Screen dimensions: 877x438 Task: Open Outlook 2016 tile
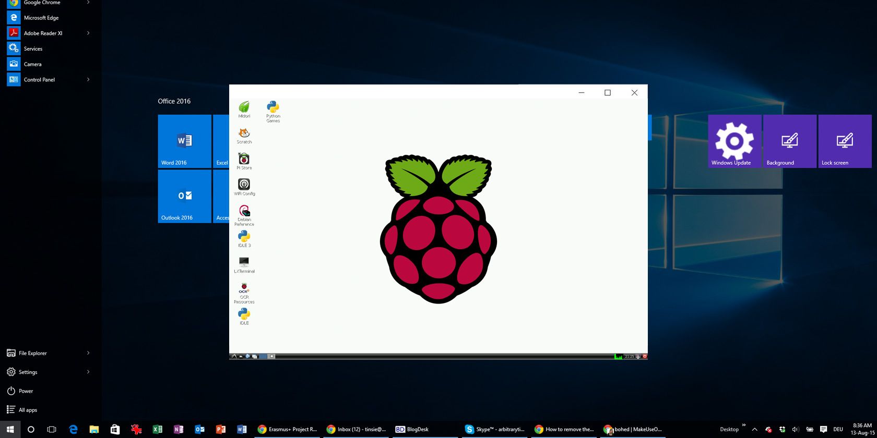click(x=184, y=197)
